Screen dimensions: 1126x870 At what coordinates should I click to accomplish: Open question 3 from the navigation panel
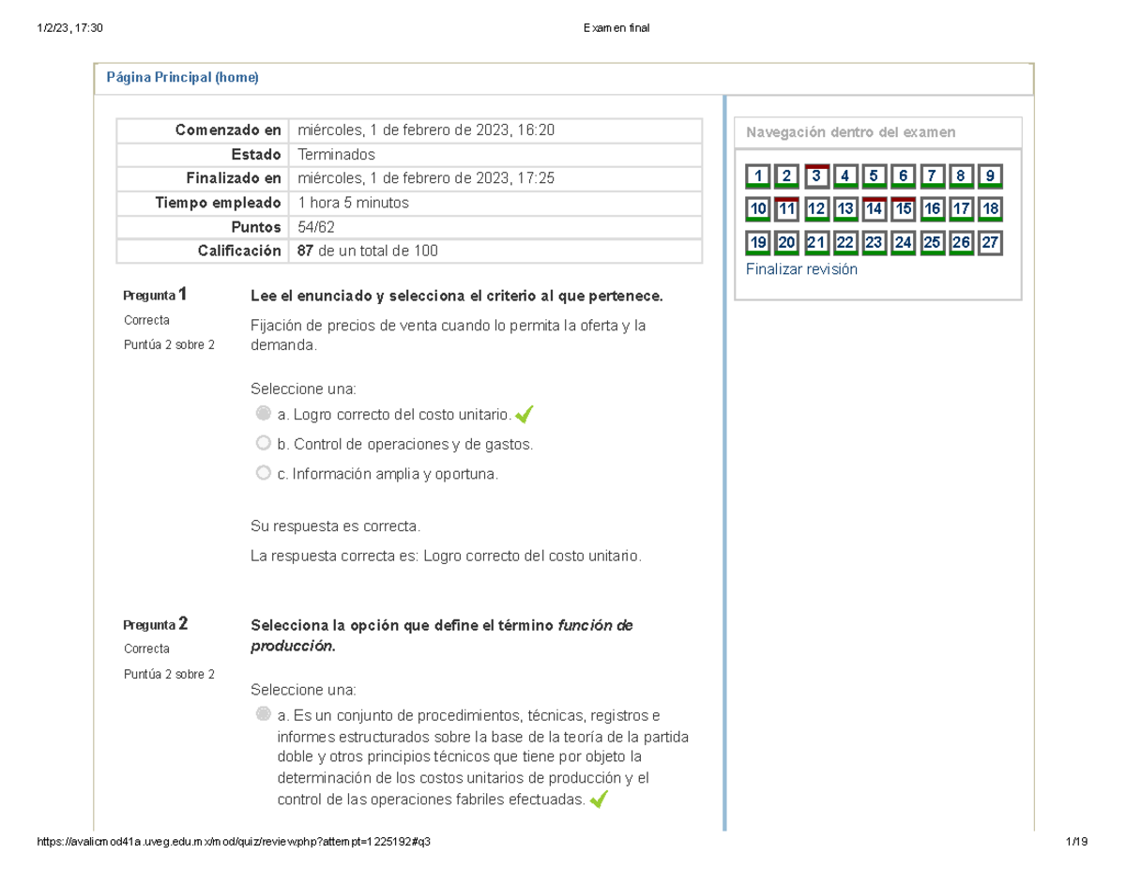coord(816,176)
